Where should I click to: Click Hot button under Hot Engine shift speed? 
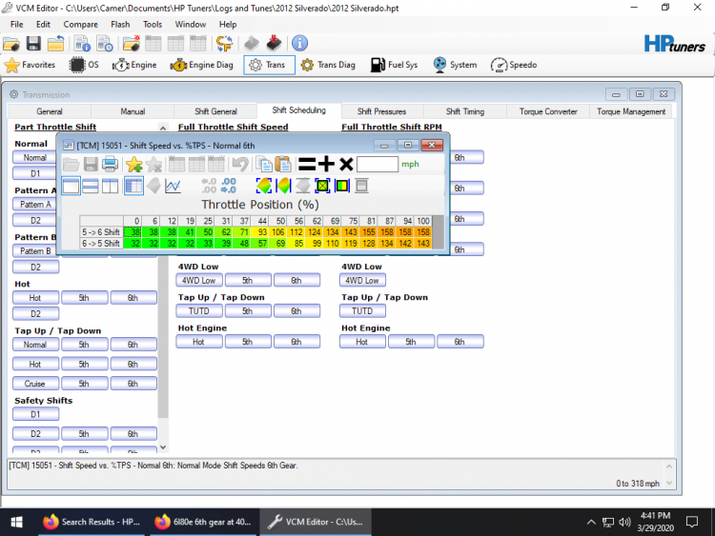[199, 342]
